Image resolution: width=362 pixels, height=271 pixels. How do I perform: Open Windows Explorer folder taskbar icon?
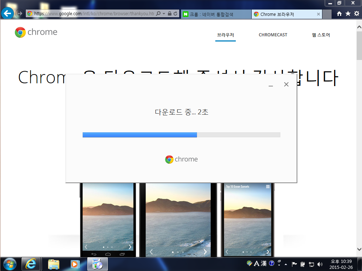[x=54, y=264]
